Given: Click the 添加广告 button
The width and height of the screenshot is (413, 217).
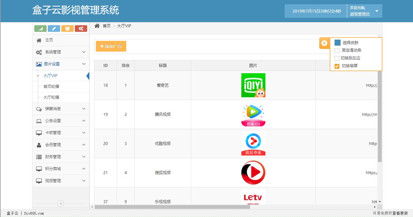Looking at the screenshot, I should 111,46.
